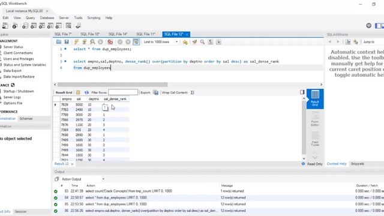Run Explain on current statement

(x=92, y=42)
